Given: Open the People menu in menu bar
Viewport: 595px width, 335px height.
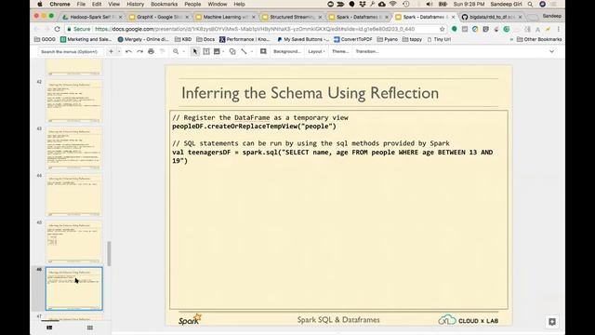Looking at the screenshot, I should (x=192, y=4).
